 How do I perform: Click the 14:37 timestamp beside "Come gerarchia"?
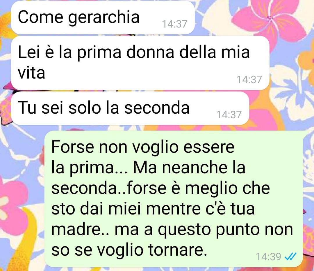[174, 24]
